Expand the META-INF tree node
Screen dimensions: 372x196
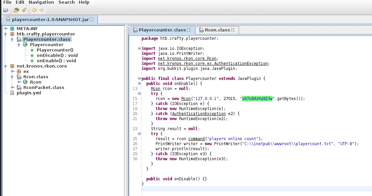coord(6,28)
